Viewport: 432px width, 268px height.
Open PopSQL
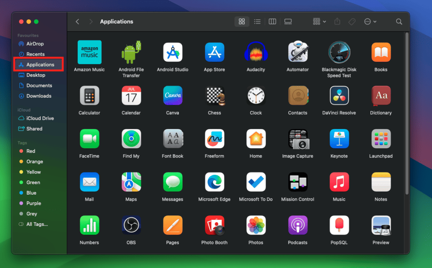pyautogui.click(x=339, y=225)
